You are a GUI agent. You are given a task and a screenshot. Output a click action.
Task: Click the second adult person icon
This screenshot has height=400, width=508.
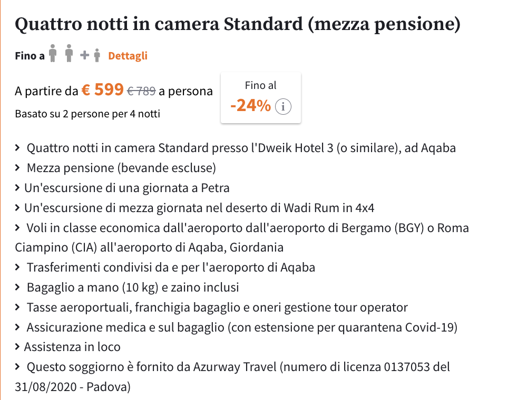pyautogui.click(x=69, y=53)
